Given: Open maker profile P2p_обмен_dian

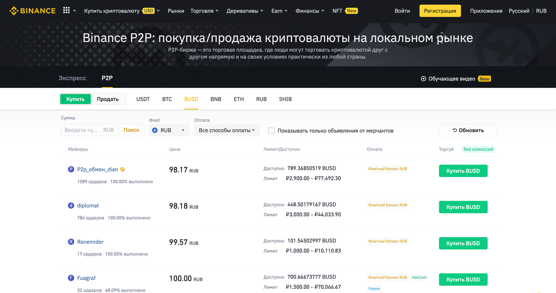Looking at the screenshot, I should click(98, 170).
